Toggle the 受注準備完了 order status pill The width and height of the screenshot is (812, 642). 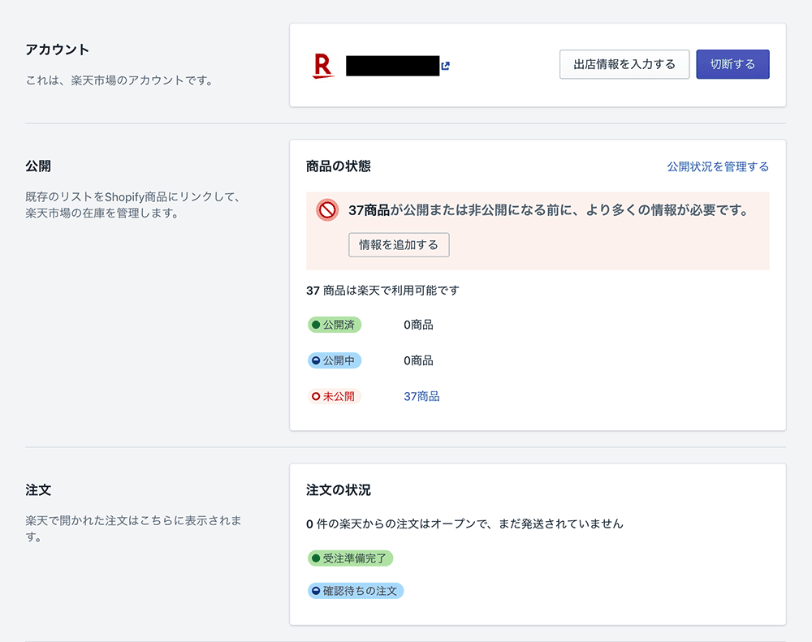[351, 558]
